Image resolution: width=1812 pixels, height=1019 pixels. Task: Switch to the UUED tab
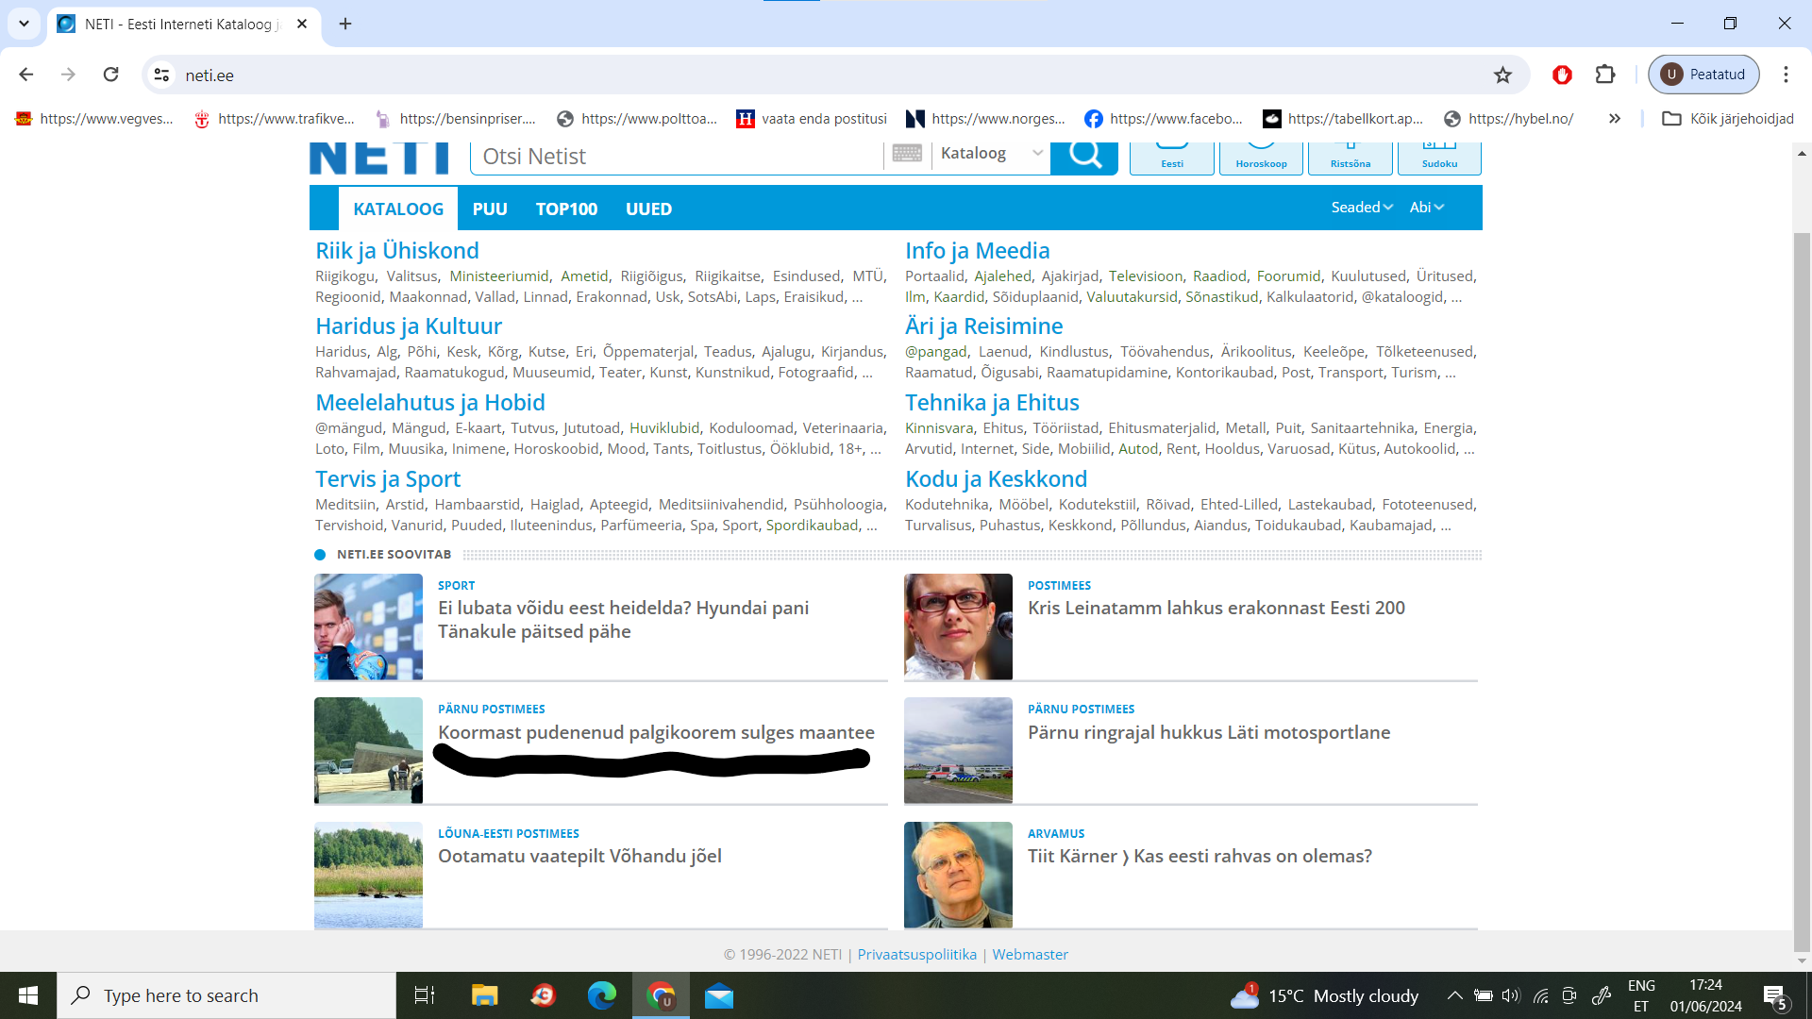click(648, 209)
